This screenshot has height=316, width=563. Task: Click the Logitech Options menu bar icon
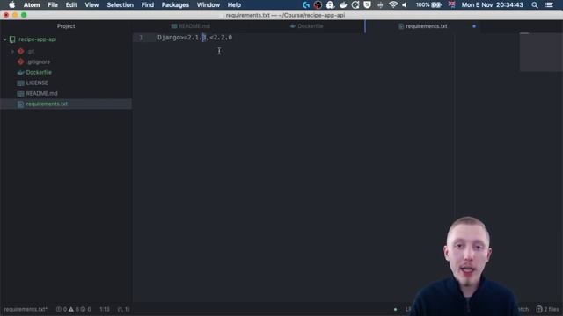click(306, 4)
